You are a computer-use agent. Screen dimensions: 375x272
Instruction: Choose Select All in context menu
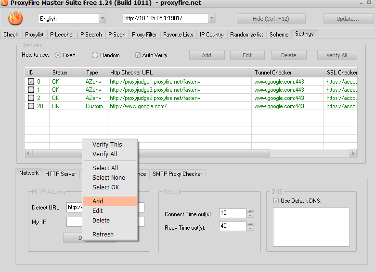click(x=110, y=168)
